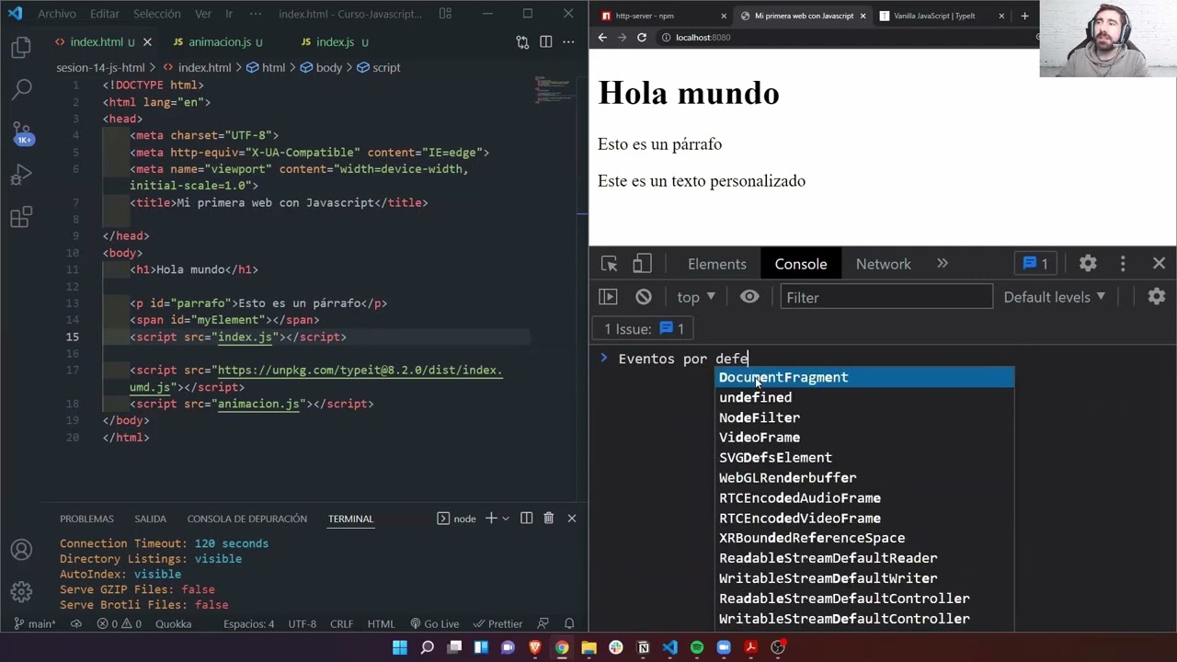Show more hidden VS Code menus
This screenshot has height=662, width=1177.
pos(257,14)
